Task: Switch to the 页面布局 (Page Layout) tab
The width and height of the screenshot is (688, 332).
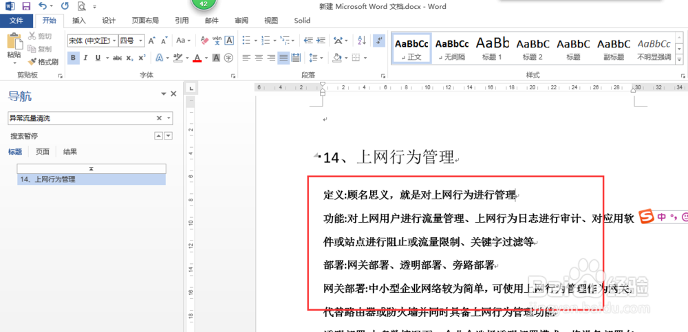Action: [x=145, y=21]
